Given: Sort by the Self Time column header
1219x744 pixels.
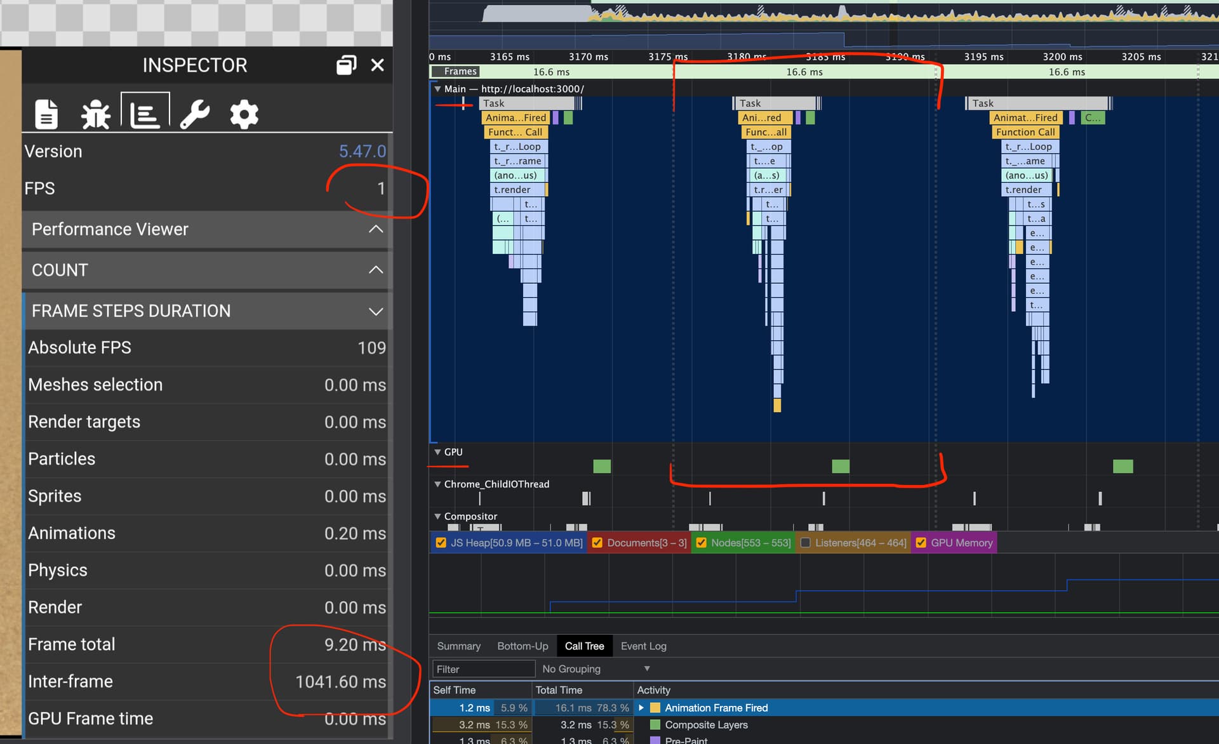Looking at the screenshot, I should tap(455, 690).
